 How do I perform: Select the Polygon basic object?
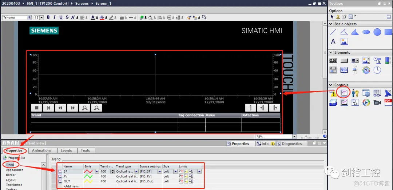(x=355, y=32)
